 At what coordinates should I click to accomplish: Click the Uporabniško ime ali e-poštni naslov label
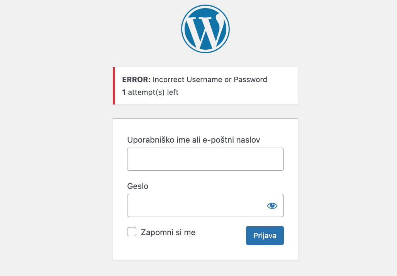(x=194, y=140)
